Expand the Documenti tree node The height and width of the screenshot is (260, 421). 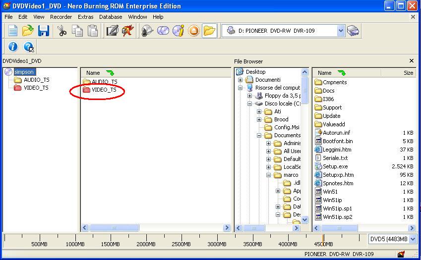[x=241, y=80]
